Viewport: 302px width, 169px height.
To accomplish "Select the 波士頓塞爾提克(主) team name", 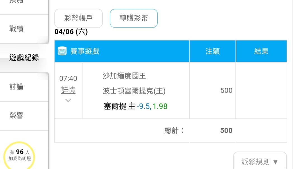I will click(x=134, y=91).
